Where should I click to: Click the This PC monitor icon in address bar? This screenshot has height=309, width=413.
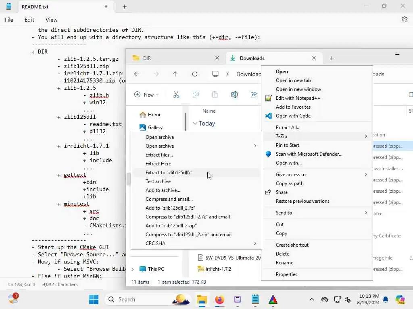pyautogui.click(x=215, y=74)
